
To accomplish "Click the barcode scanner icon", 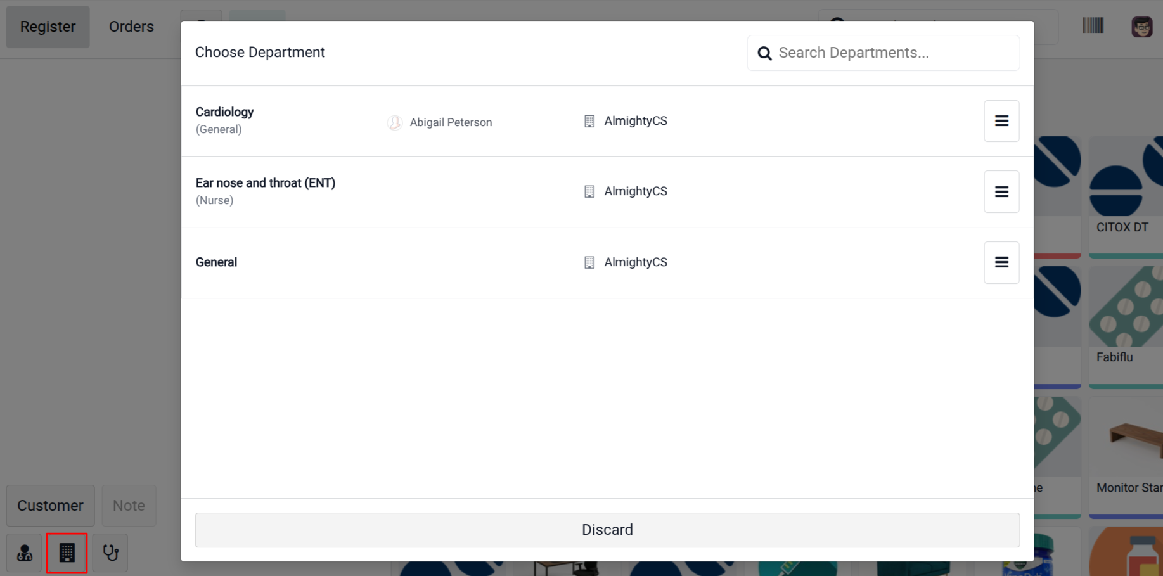I will 1093,26.
